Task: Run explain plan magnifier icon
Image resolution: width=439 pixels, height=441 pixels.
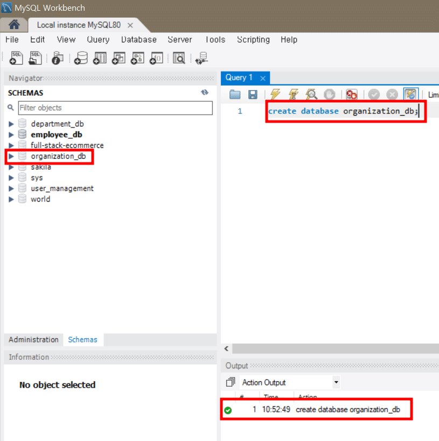Action: (x=311, y=94)
